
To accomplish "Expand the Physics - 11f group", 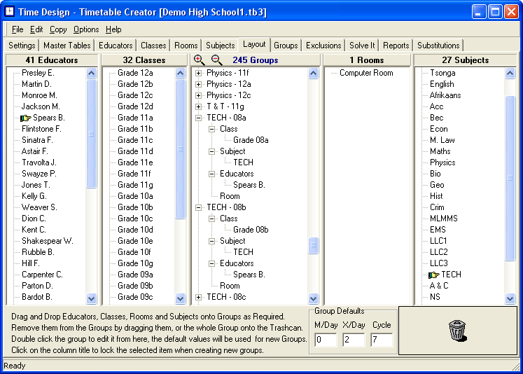I will click(199, 73).
